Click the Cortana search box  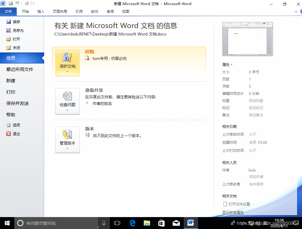tap(56, 223)
